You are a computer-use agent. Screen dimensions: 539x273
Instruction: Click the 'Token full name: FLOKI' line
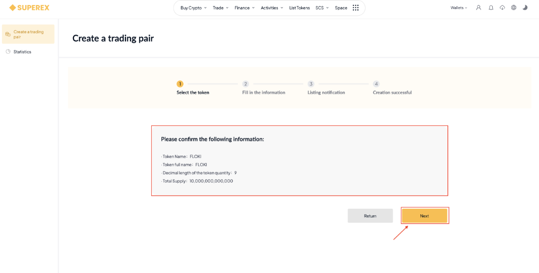tap(184, 165)
